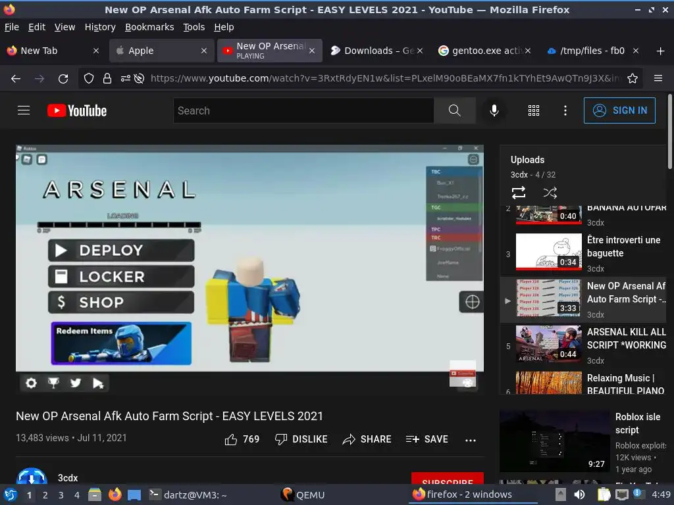Open Firefox tracking protection shield
The height and width of the screenshot is (505, 674).
[x=89, y=79]
